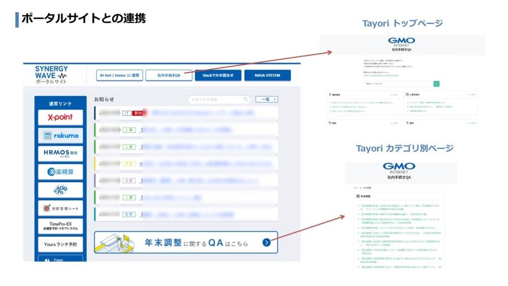Click the Slackでのお問合せ button
Viewport: 508px width, 286px height.
218,75
